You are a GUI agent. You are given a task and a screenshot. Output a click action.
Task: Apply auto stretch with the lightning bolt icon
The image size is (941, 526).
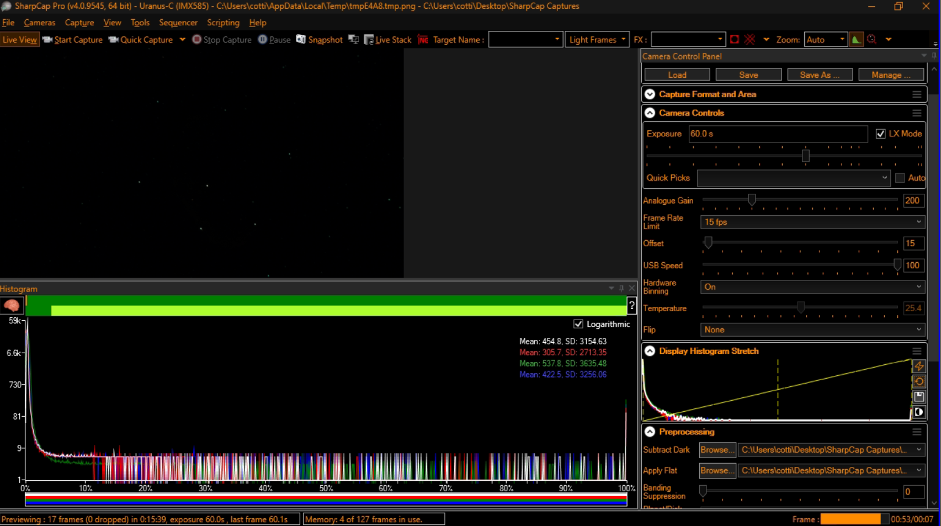(919, 366)
